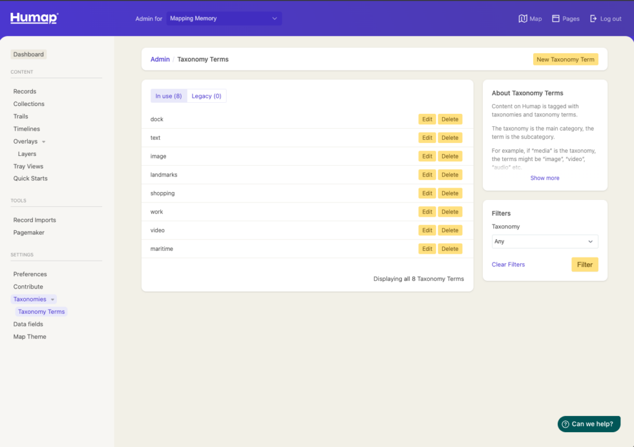Click the Log out icon
The height and width of the screenshot is (447, 634).
click(593, 19)
